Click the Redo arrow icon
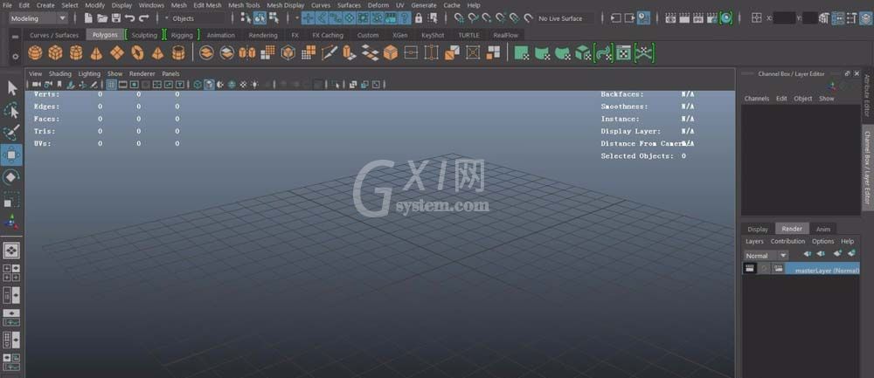The image size is (874, 378). (144, 17)
